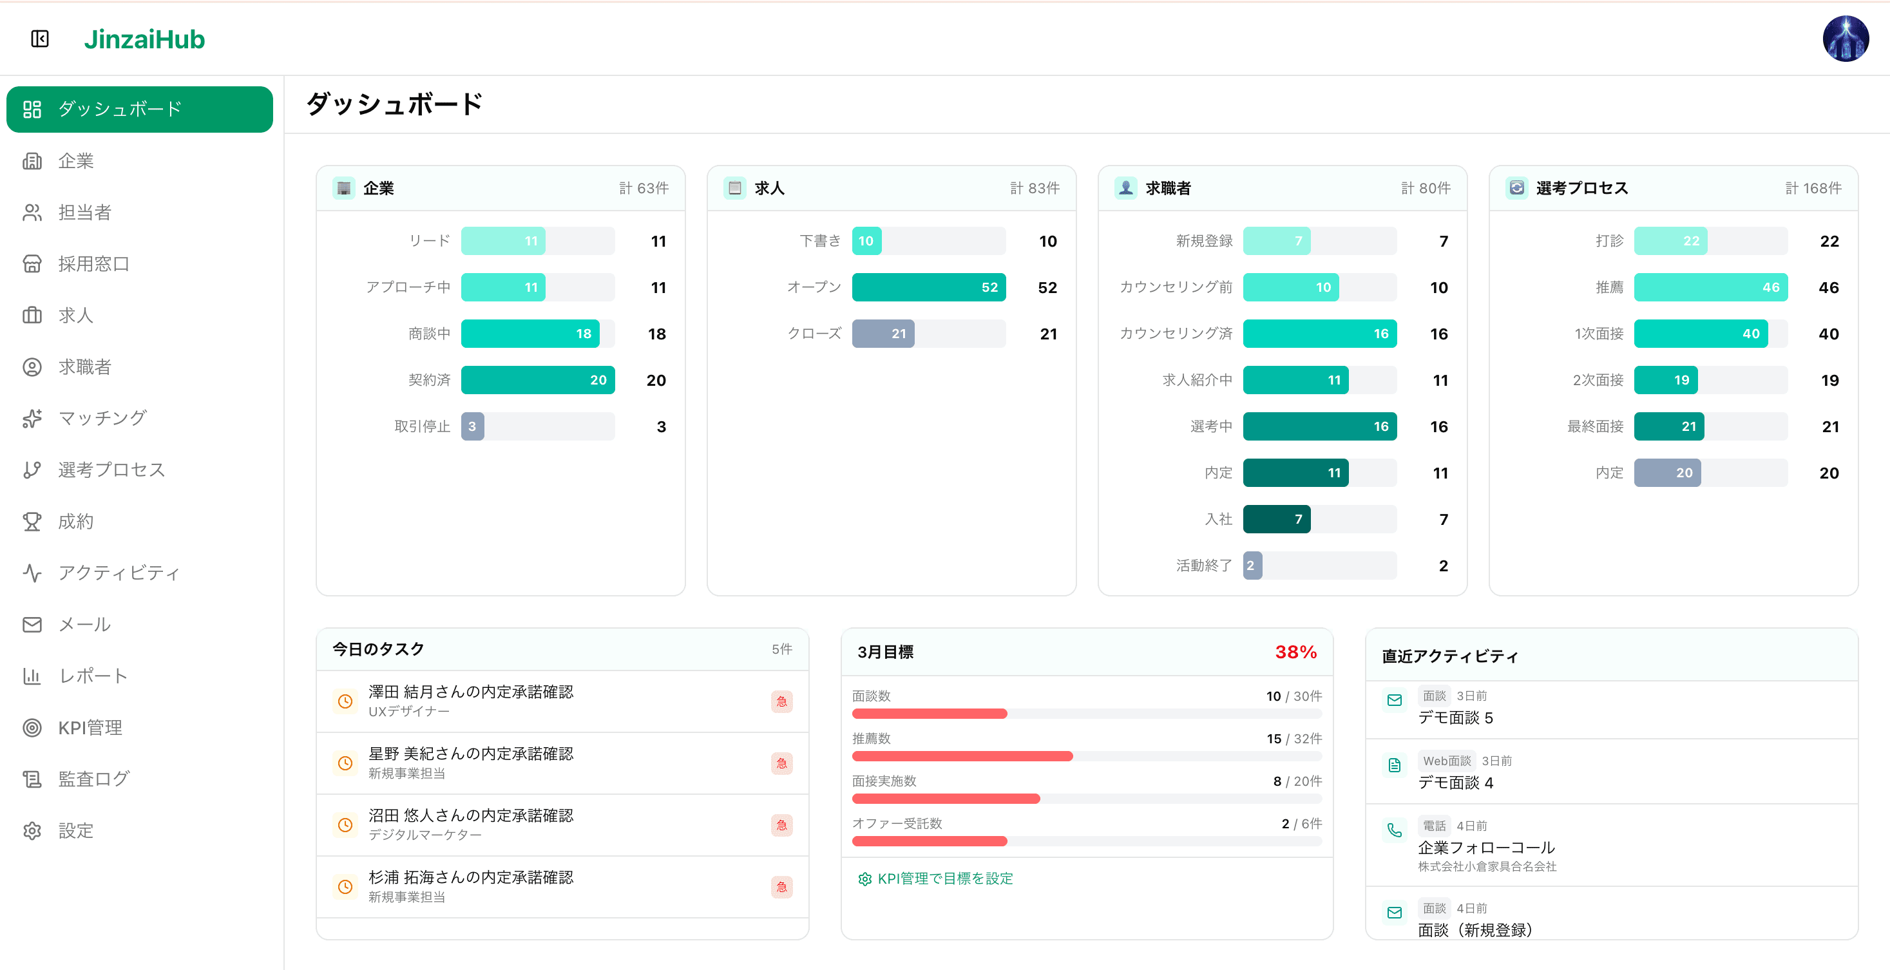Select the 成約 trophy icon
The height and width of the screenshot is (970, 1890).
32,521
